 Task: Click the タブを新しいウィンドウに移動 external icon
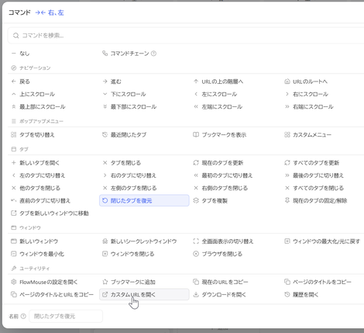tap(14, 213)
